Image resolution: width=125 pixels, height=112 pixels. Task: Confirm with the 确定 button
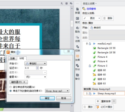point(47,98)
